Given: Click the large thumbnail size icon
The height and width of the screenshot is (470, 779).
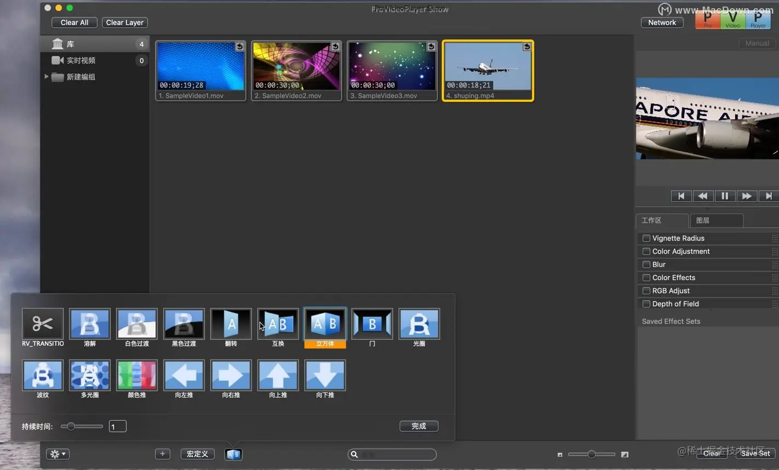Looking at the screenshot, I should pyautogui.click(x=625, y=454).
